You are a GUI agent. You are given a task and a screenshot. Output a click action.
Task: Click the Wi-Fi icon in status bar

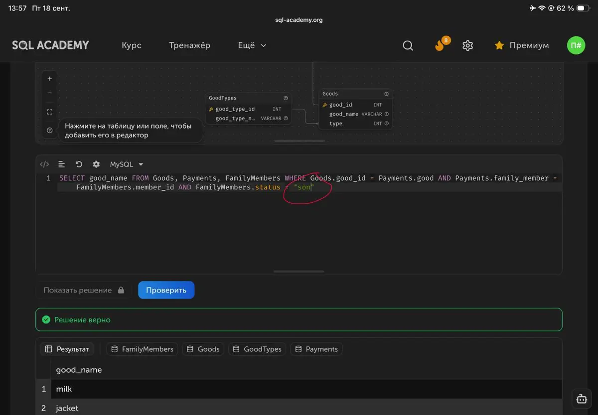[542, 8]
